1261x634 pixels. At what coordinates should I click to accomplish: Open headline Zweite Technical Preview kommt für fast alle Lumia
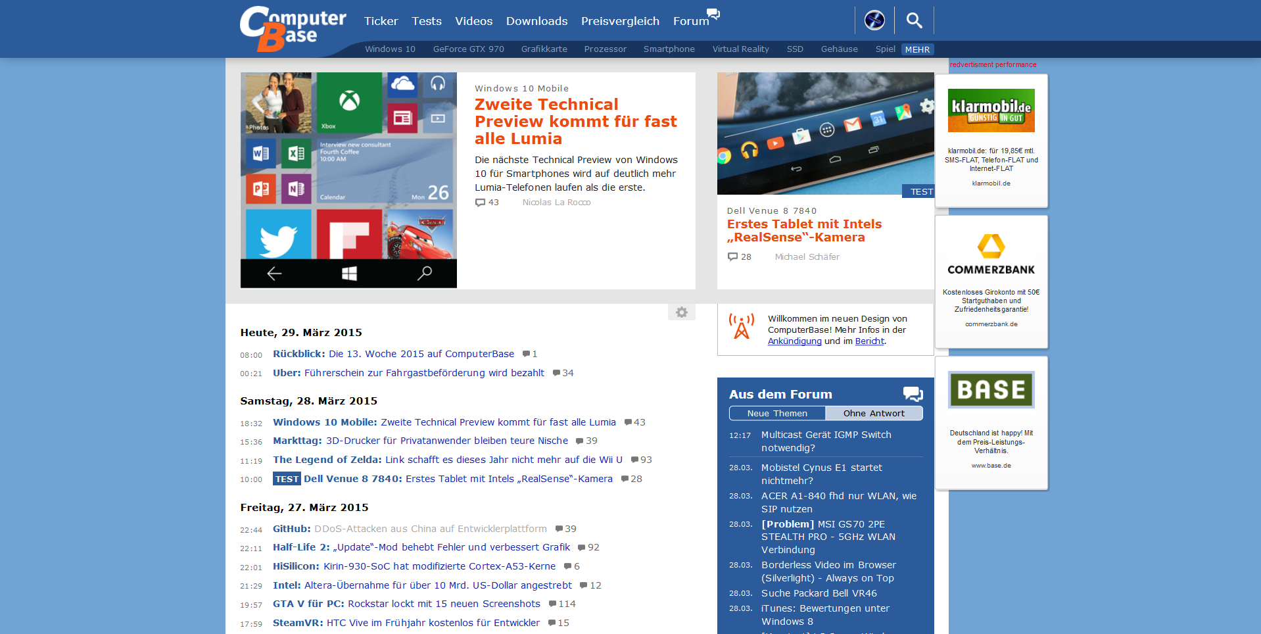[x=576, y=122]
